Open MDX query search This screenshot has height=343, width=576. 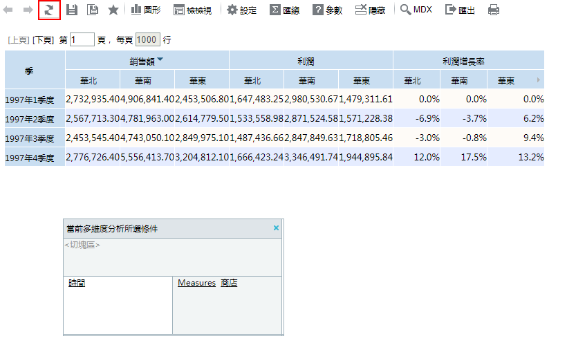tap(416, 10)
